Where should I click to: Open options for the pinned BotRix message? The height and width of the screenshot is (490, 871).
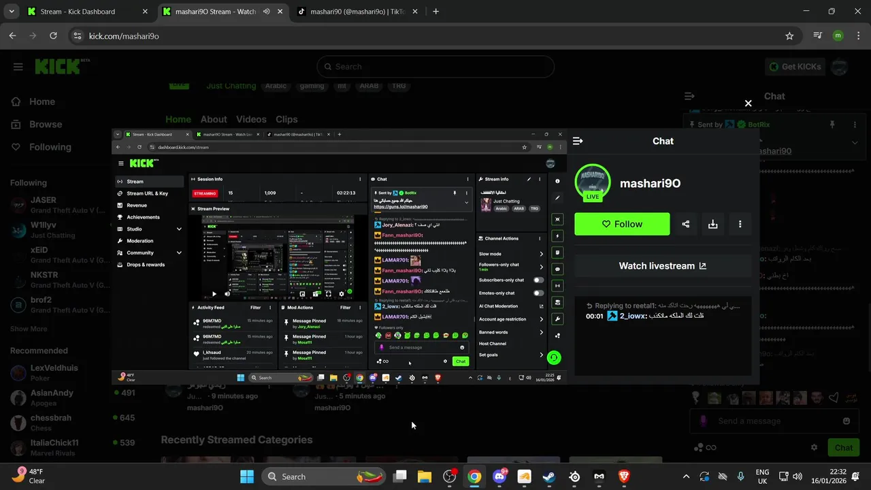click(855, 125)
